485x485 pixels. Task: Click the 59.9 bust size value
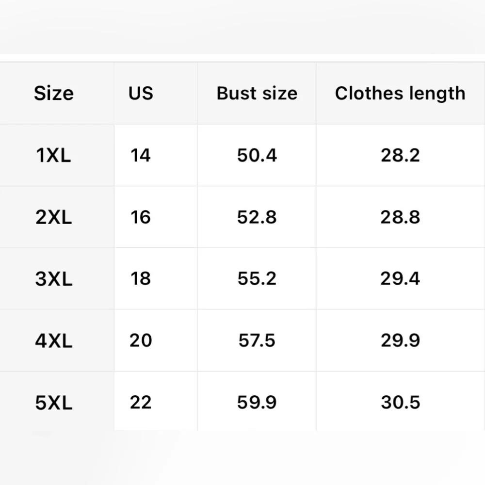coord(257,403)
